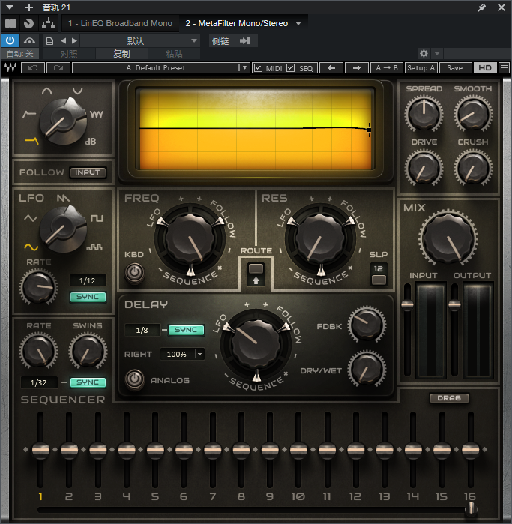
Task: Toggle the MIDI checkbox
Action: click(x=258, y=67)
